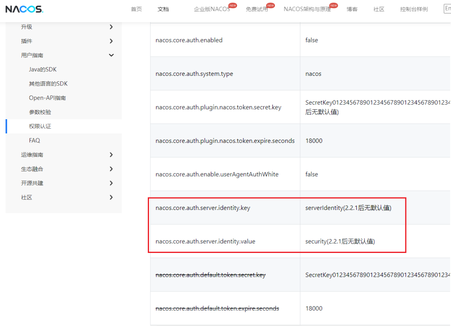This screenshot has width=451, height=326.
Task: Click the 'nacos' default value cell
Action: [x=375, y=73]
